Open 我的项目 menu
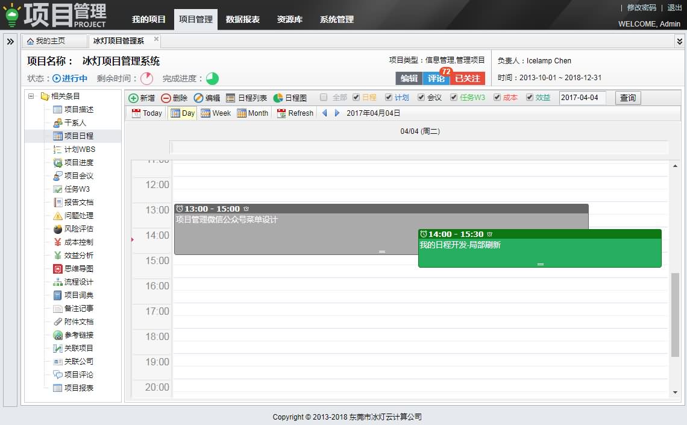 pos(148,19)
